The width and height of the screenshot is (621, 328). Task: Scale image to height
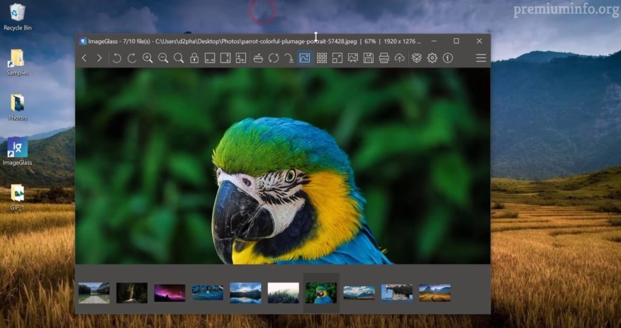(225, 58)
